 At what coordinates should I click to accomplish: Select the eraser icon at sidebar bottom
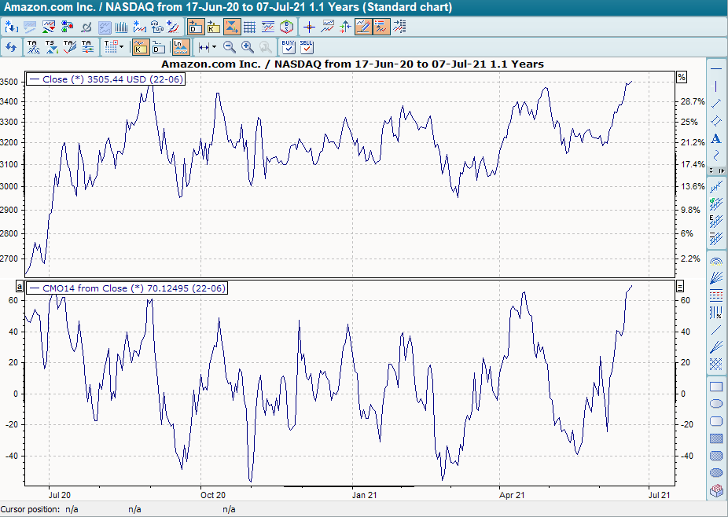[x=716, y=491]
